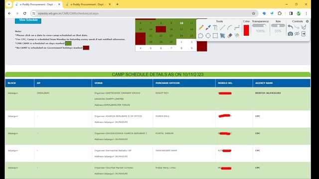Viewport: 319px width, 179px height.
Task: Click CAMP SCHEDULE DETAILS heading banner
Action: tap(158, 74)
